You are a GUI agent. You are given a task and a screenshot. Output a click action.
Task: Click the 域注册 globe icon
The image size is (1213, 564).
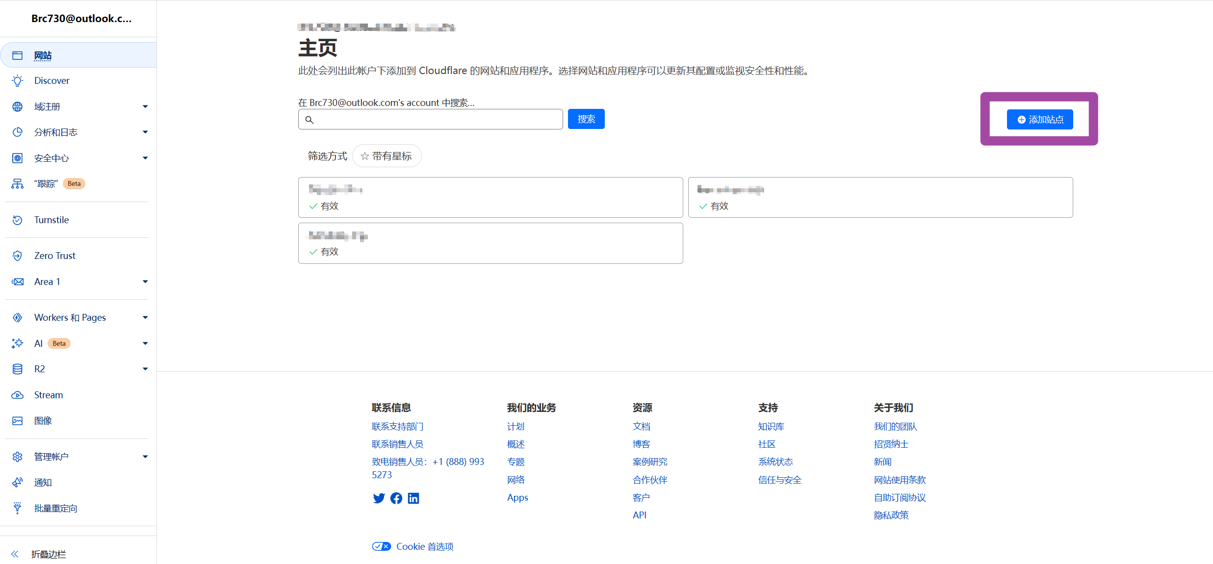click(x=17, y=106)
